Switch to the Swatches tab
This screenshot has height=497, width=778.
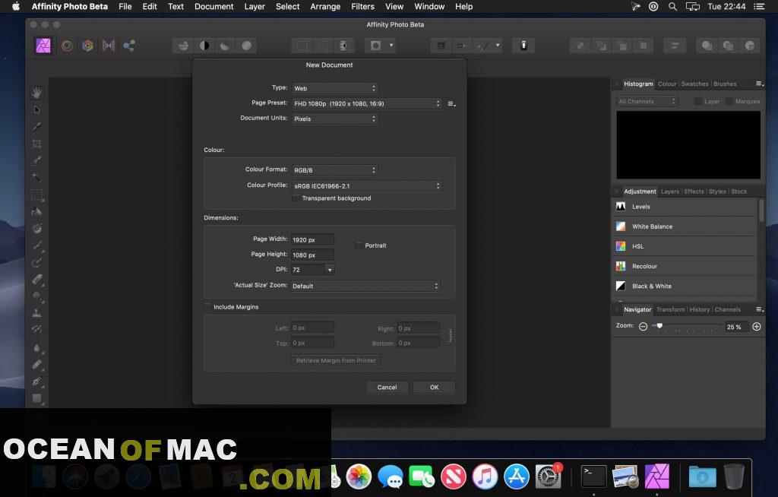pyautogui.click(x=694, y=84)
